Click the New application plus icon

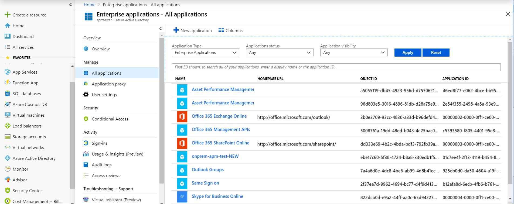176,30
